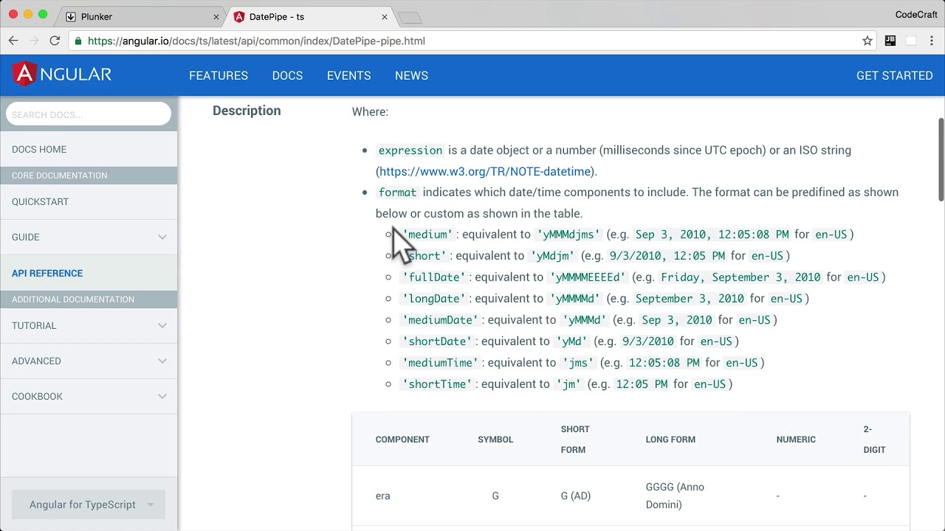Viewport: 945px width, 531px height.
Task: Follow the w3.org NOTE-datetime link
Action: [485, 172]
